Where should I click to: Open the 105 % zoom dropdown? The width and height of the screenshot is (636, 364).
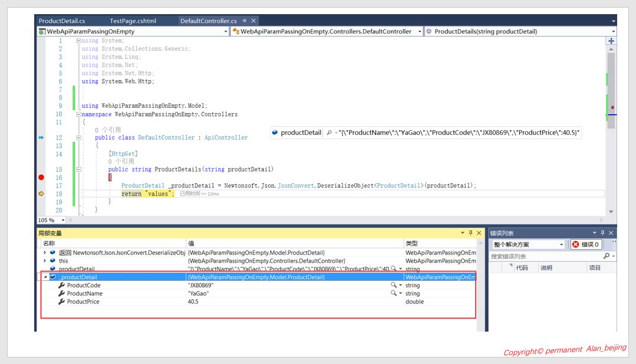[63, 220]
